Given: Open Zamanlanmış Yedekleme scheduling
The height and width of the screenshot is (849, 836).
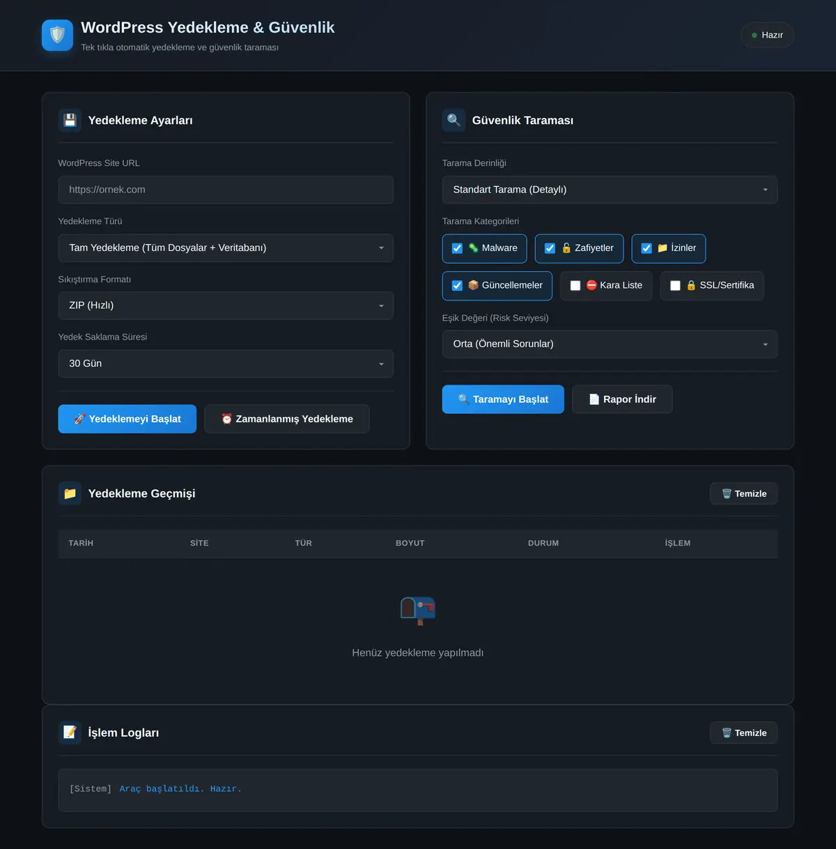Looking at the screenshot, I should coord(287,419).
